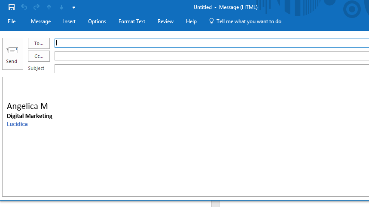Viewport: 369px width, 207px height.
Task: Switch to the Format Text tab
Action: [132, 21]
